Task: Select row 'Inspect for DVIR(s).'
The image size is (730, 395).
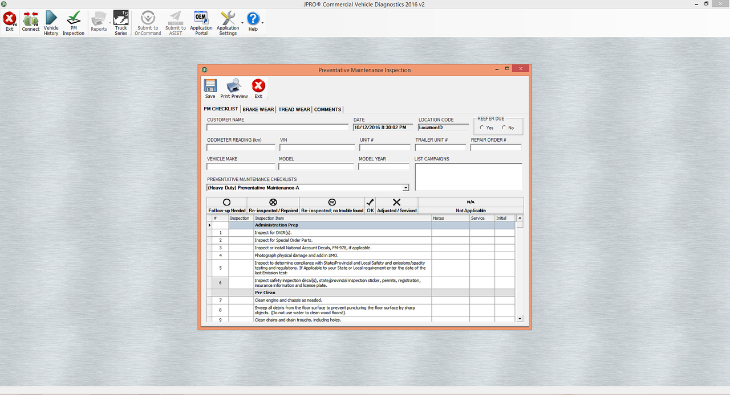Action: [360, 233]
